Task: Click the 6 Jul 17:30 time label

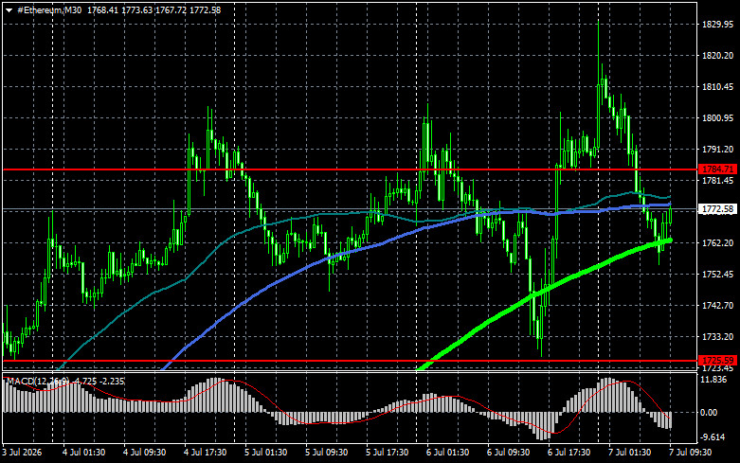Action: 569,453
